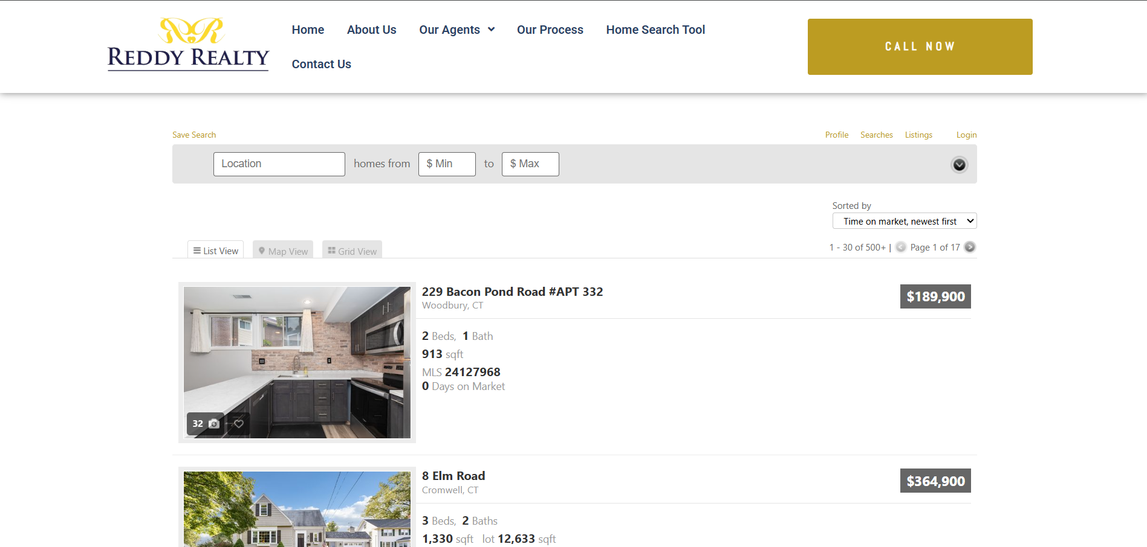1147x547 pixels.
Task: Open the photo gallery showing 32 pictures
Action: 205,423
